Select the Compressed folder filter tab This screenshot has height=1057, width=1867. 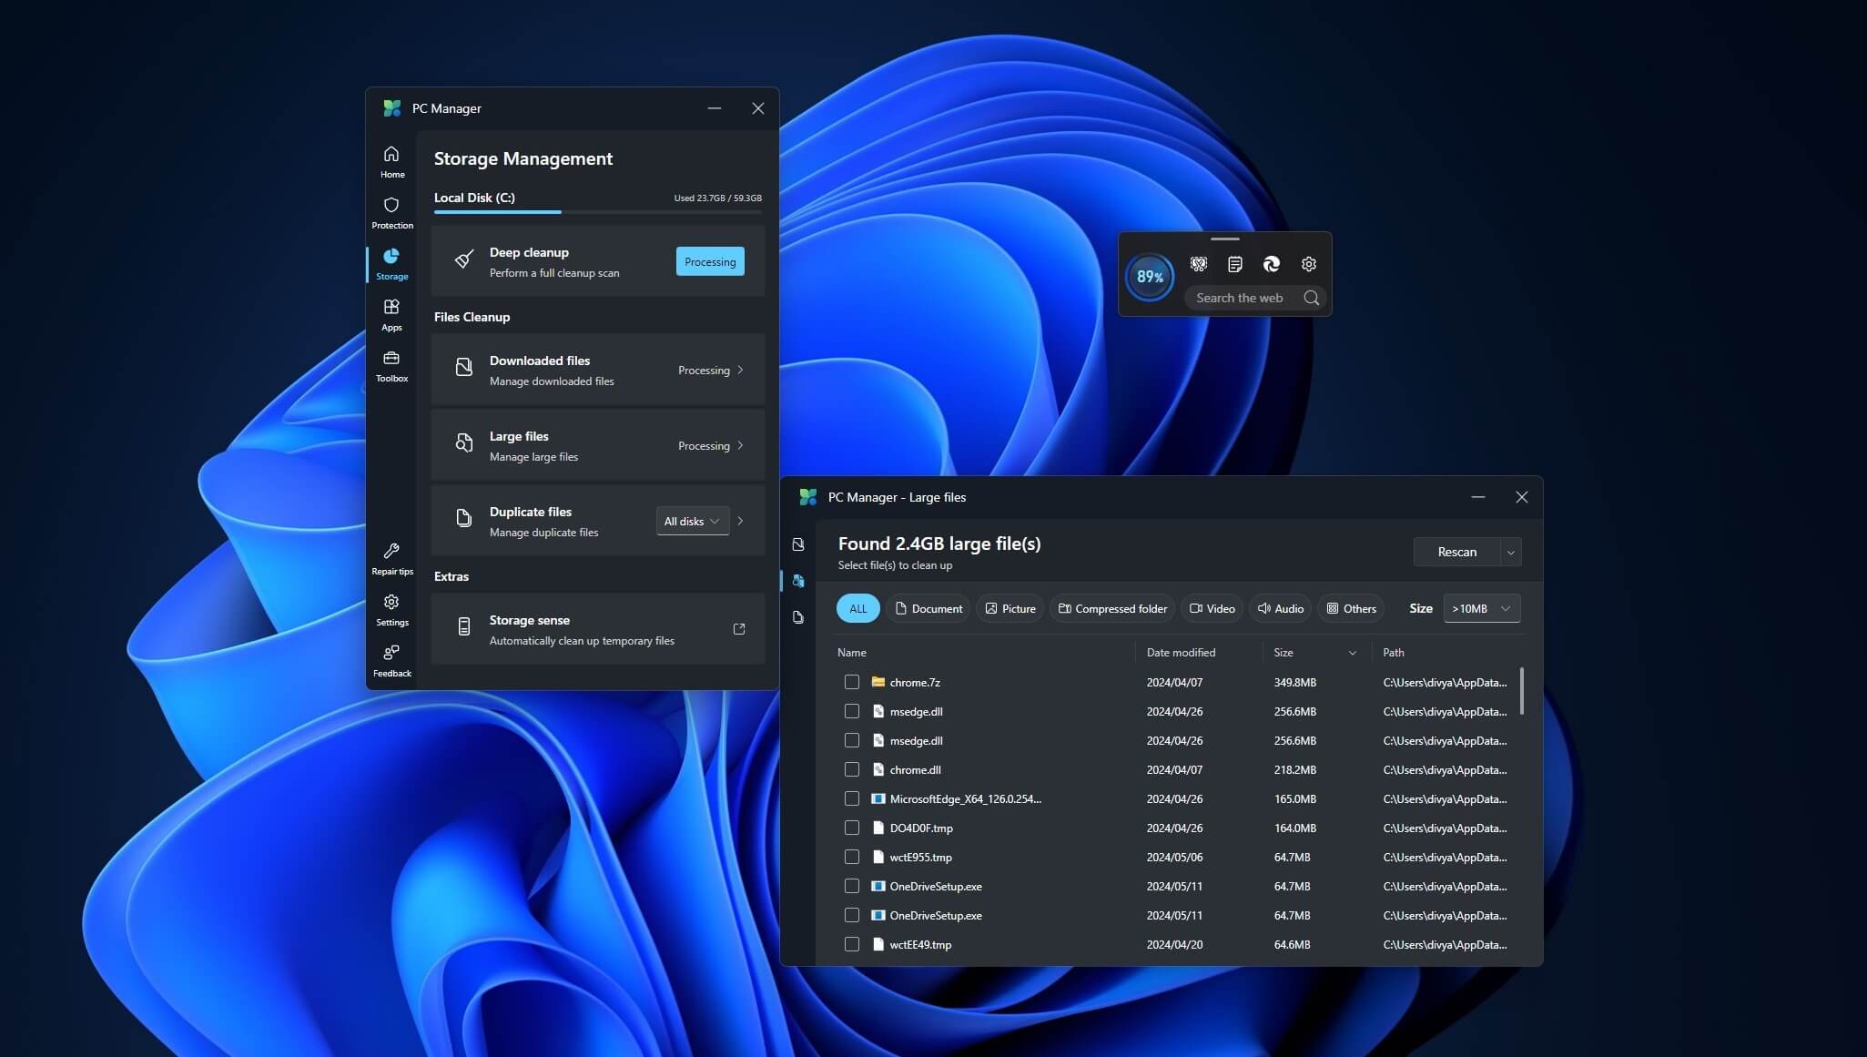[1111, 608]
